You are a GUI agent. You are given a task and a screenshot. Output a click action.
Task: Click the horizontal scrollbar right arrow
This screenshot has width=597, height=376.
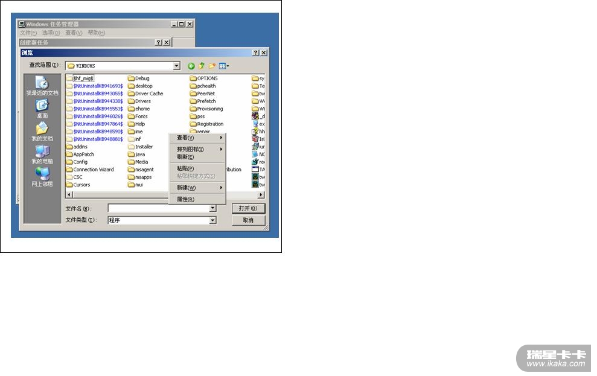pos(261,195)
